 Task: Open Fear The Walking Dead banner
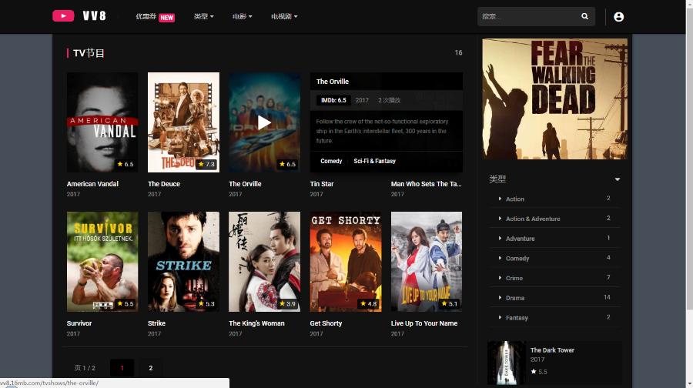pyautogui.click(x=554, y=99)
